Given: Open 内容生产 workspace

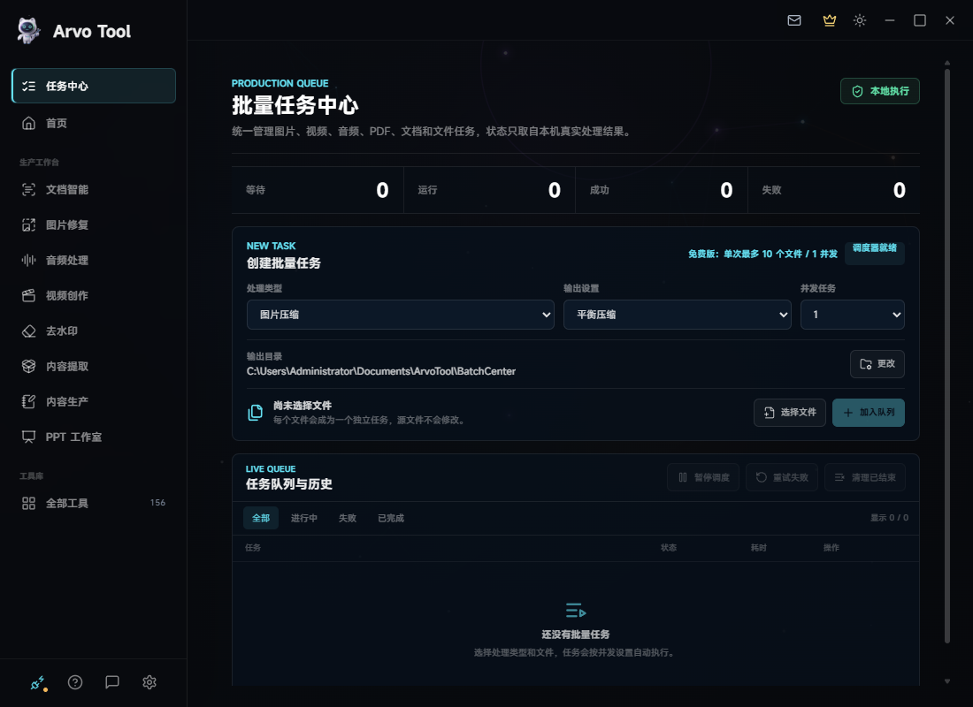Looking at the screenshot, I should [x=94, y=401].
